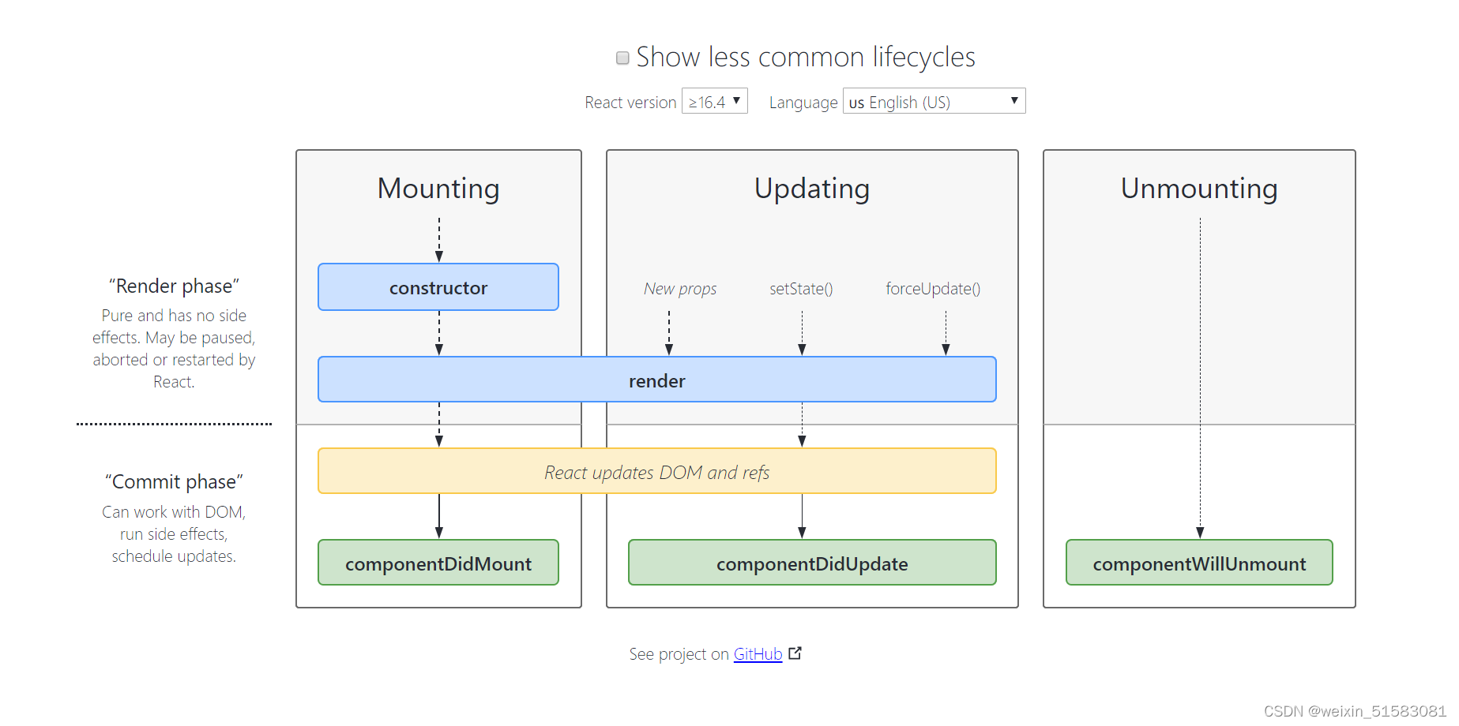Click the external link icon beside GitHub
Viewport: 1459px width, 726px height.
[795, 653]
